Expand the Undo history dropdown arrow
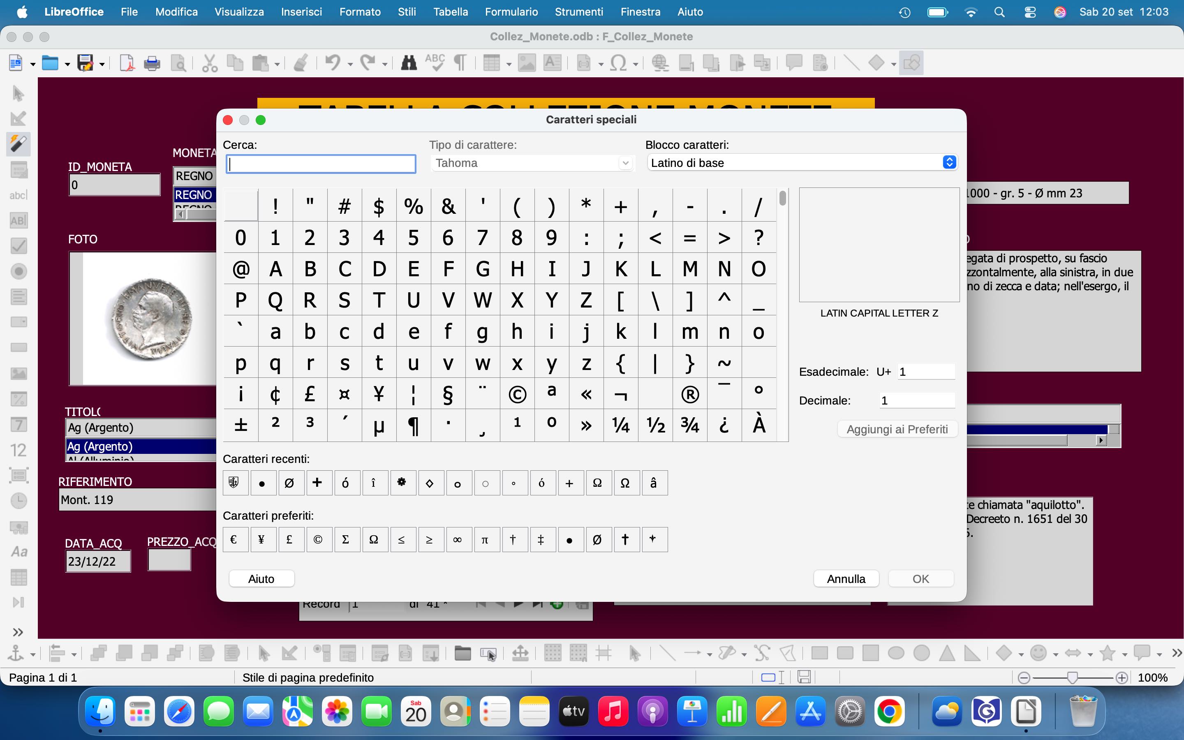 350,64
